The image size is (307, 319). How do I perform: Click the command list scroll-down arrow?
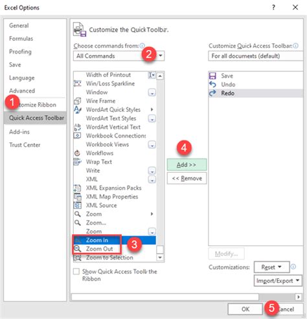(160, 258)
